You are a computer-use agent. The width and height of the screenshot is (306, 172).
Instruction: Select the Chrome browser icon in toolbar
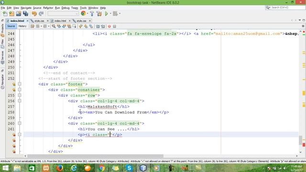[x=83, y=13]
